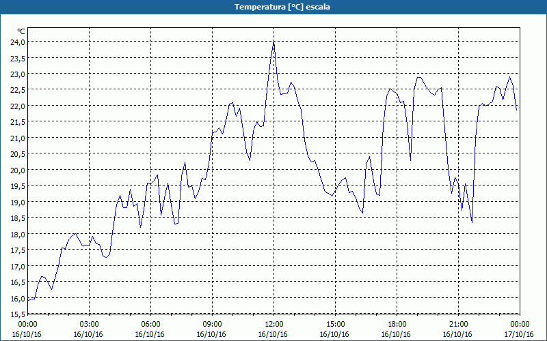Pick the 22,0 y-axis label

pos(18,106)
